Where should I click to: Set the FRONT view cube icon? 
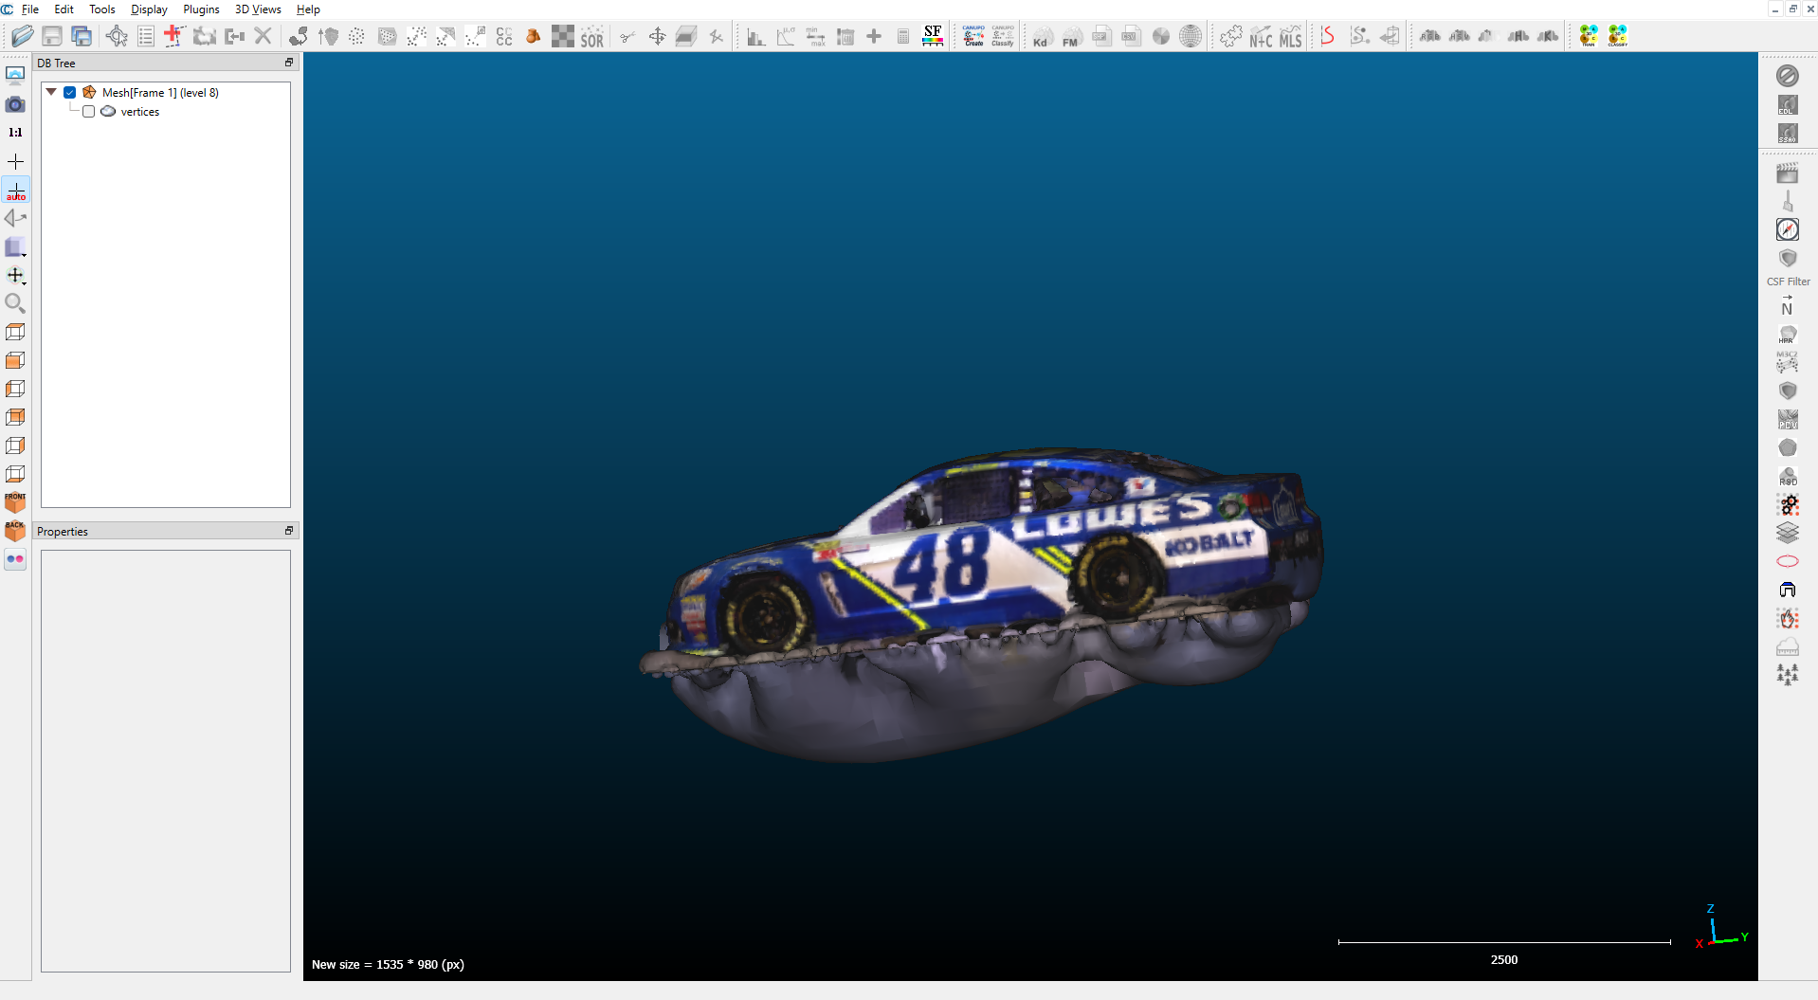(x=15, y=502)
